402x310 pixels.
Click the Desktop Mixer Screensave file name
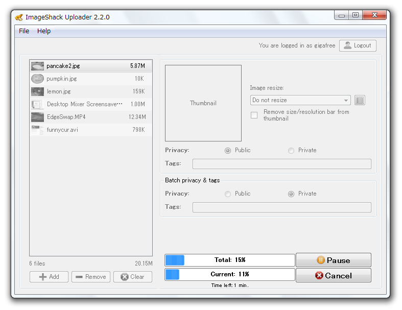tap(85, 104)
